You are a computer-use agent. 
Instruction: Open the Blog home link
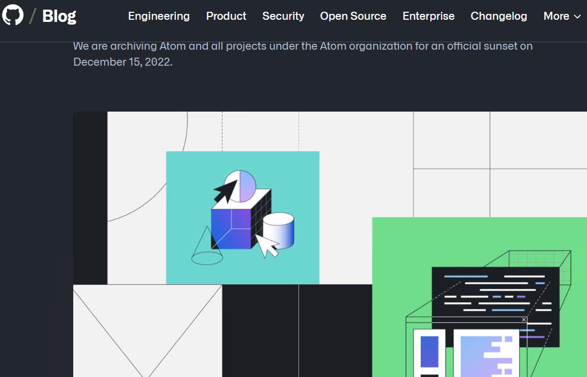pyautogui.click(x=59, y=16)
